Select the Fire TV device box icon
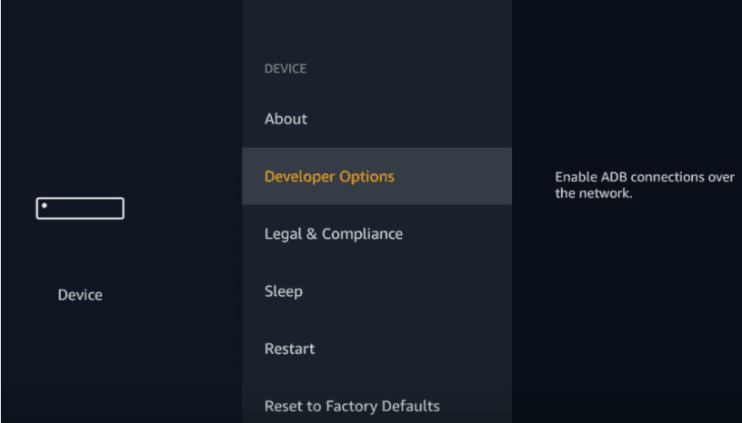This screenshot has height=423, width=742. click(80, 209)
